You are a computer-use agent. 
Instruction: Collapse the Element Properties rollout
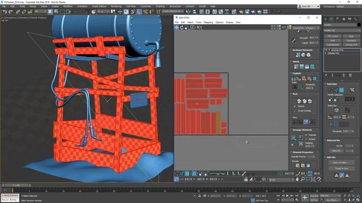pyautogui.click(x=291, y=152)
